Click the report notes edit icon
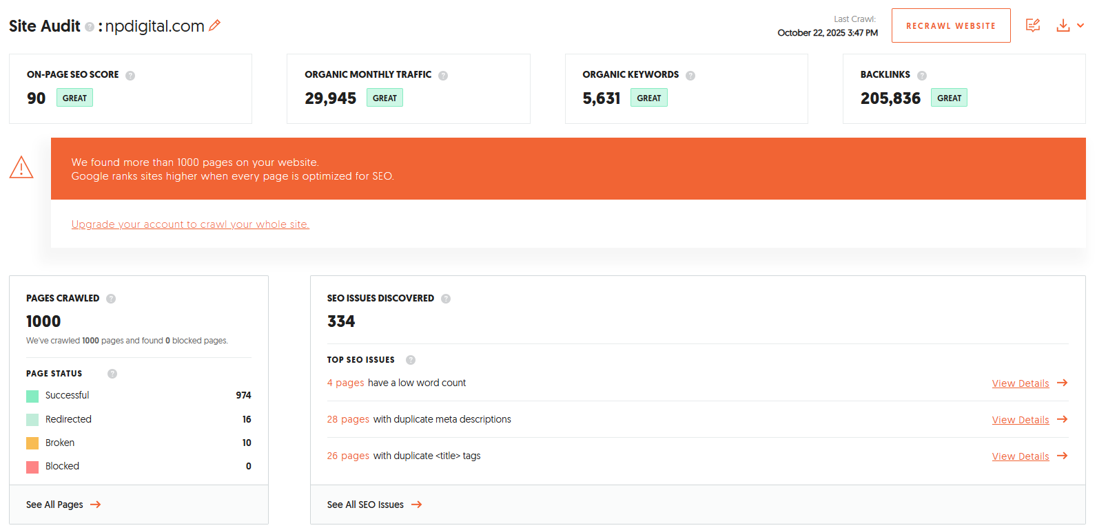The image size is (1097, 530). coord(1033,25)
